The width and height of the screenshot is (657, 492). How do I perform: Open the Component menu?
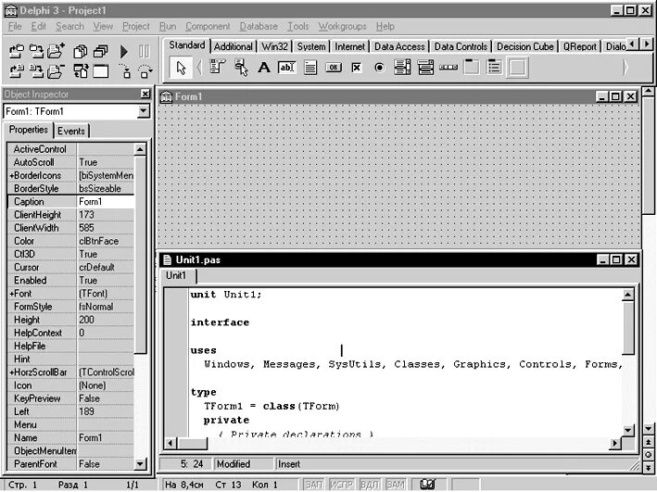click(x=208, y=26)
